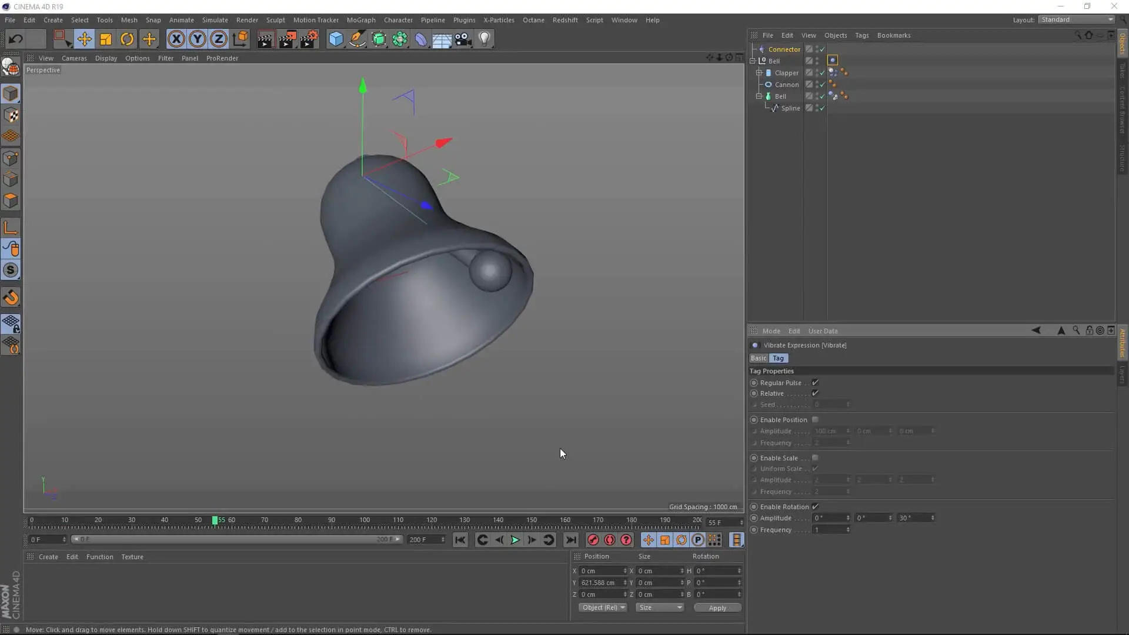
Task: Toggle the Enable Axis tool
Action: 11,228
